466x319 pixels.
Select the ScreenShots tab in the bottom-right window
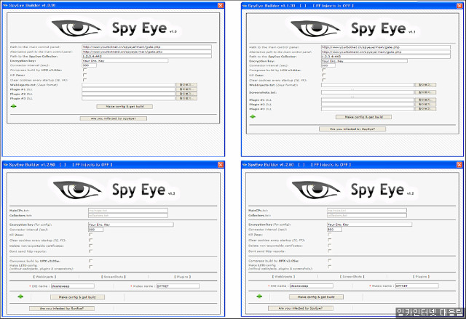click(352, 277)
